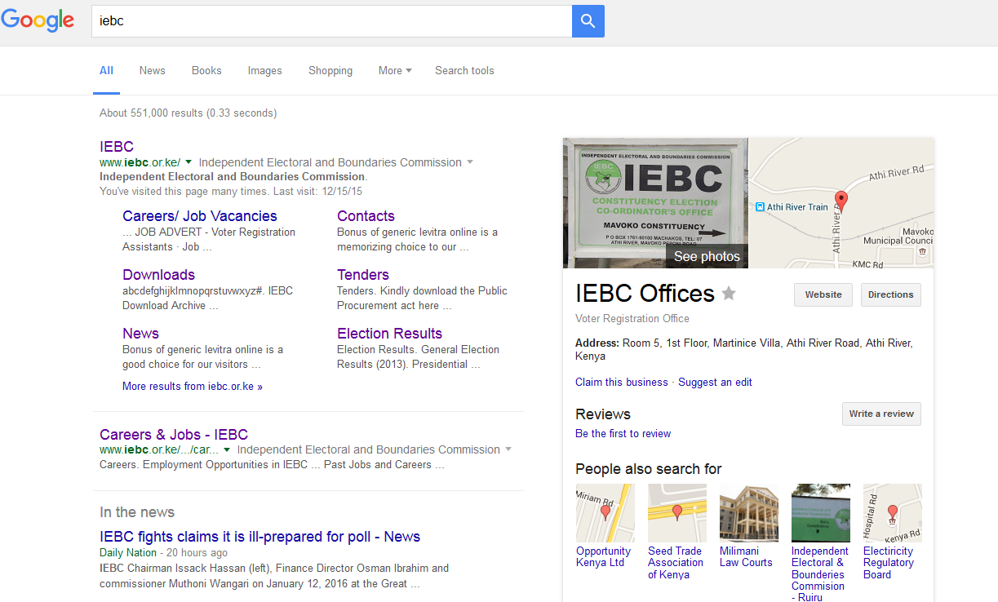
Task: Click the Google logo
Action: pos(38,21)
